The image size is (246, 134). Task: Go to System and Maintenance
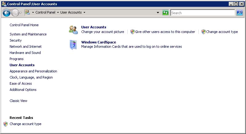pos(28,34)
